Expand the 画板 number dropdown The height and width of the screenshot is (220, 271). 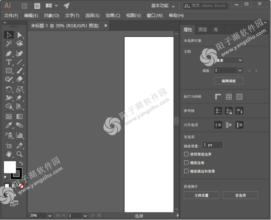coord(240,71)
